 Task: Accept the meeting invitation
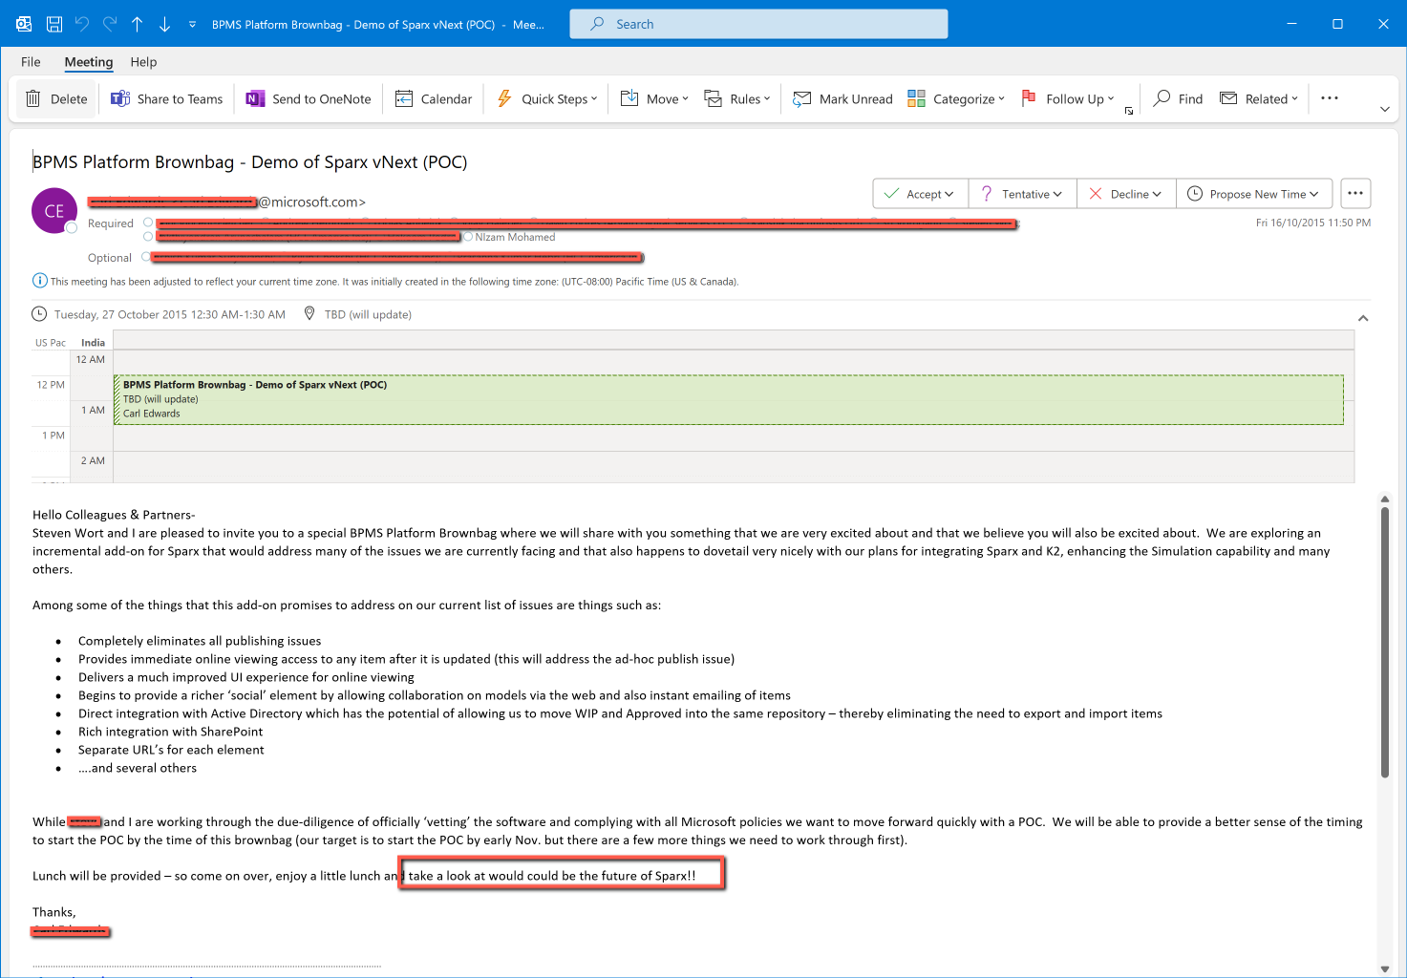920,194
